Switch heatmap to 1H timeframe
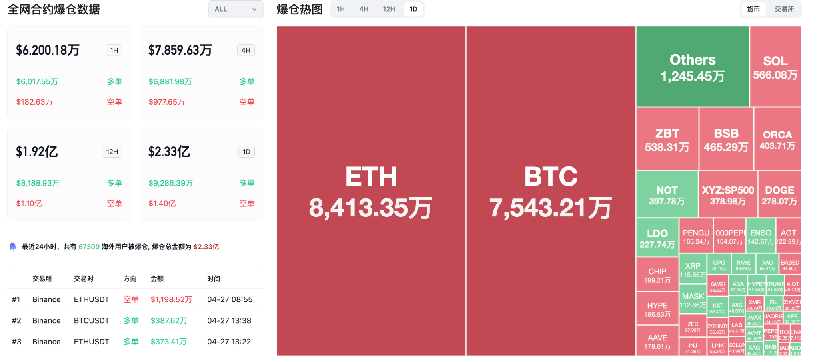The height and width of the screenshot is (362, 819). [340, 9]
